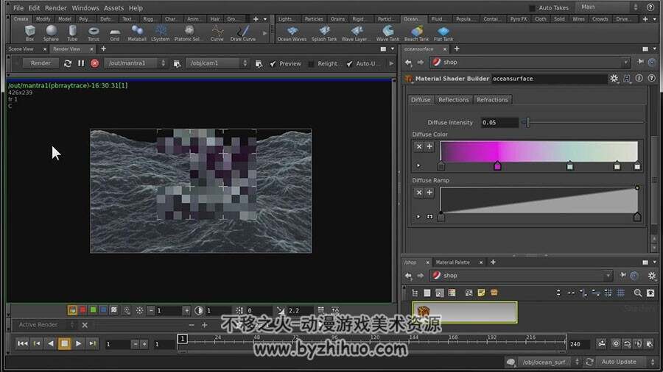Edit the Diffuse Intensity value field
The height and width of the screenshot is (372, 663).
click(x=499, y=123)
